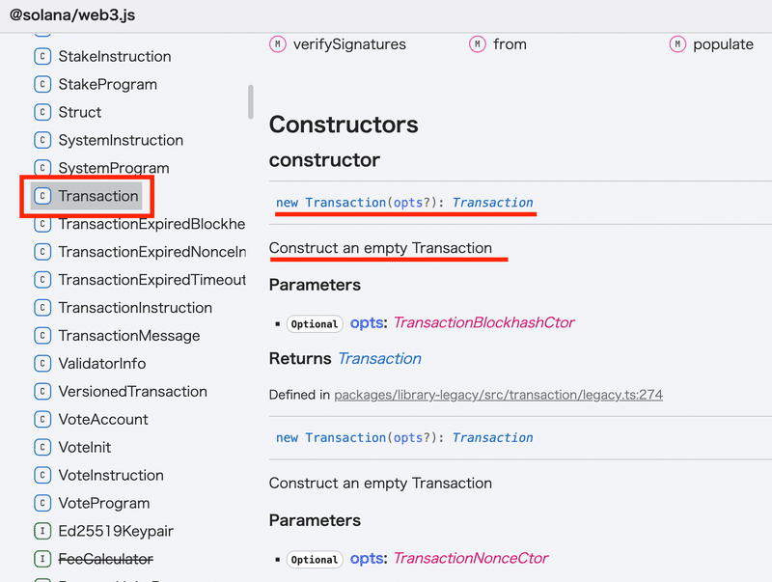Open TransactionMessage class entry
772x582 pixels.
[x=129, y=336]
